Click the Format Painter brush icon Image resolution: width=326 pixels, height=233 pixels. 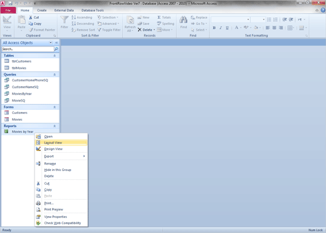pos(31,30)
